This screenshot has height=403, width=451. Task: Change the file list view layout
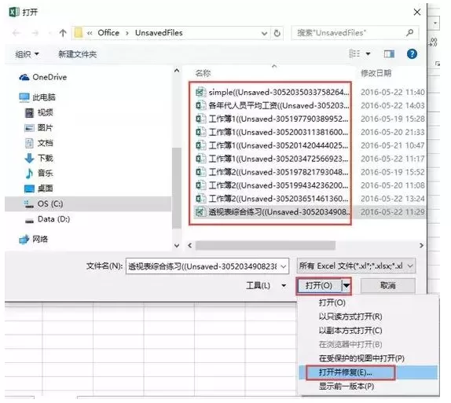[x=354, y=53]
